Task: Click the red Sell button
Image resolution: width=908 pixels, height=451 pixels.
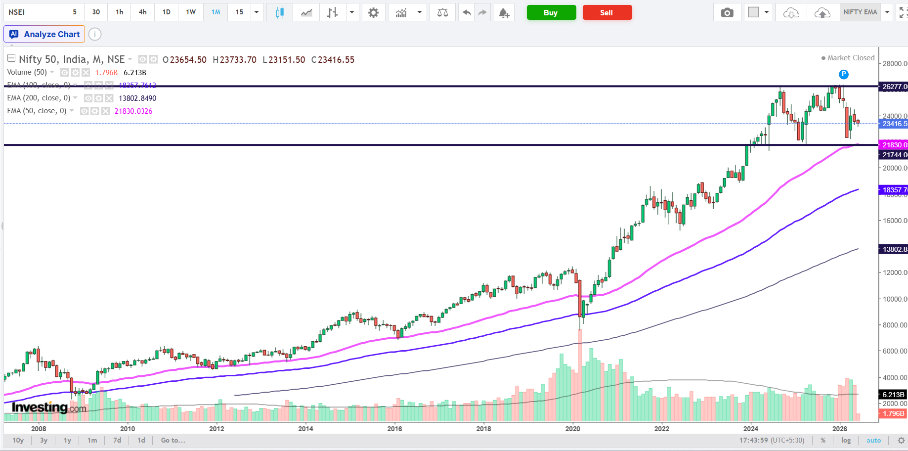Action: [607, 12]
